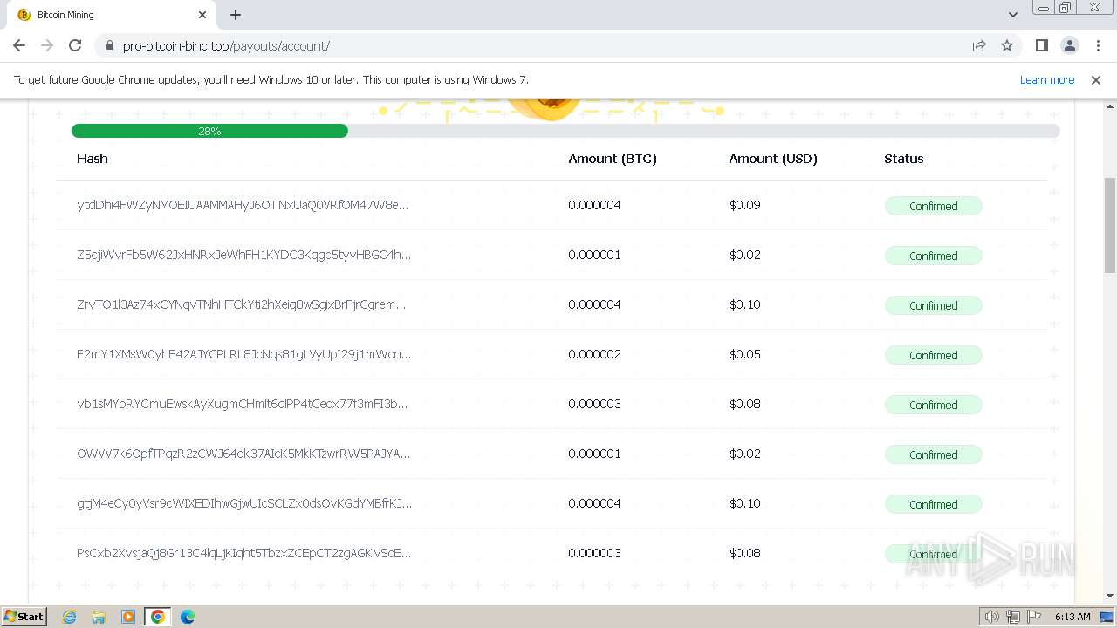This screenshot has height=628, width=1117.
Task: Click the Confirmed badge in the F2mY1XMs row
Action: point(934,355)
